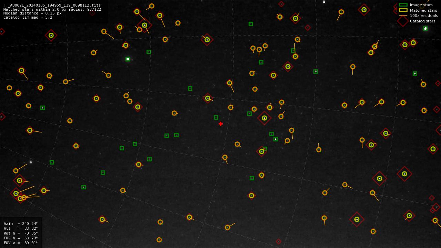Click the 'FOV v = 30.01°' value
Viewport: 441px width, 248px height.
pyautogui.click(x=21, y=243)
